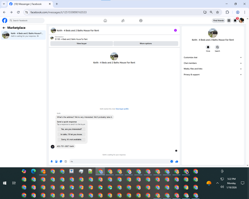The height and width of the screenshot is (199, 249).
Task: Open Task View on the taskbar
Action: tap(14, 183)
